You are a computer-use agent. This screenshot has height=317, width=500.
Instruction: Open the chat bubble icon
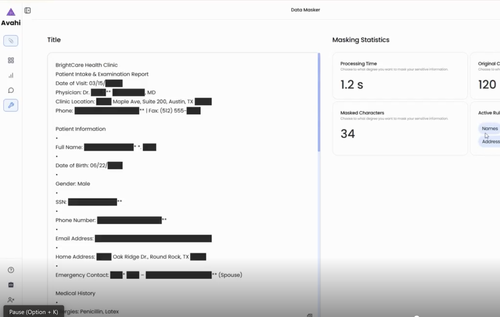11,90
